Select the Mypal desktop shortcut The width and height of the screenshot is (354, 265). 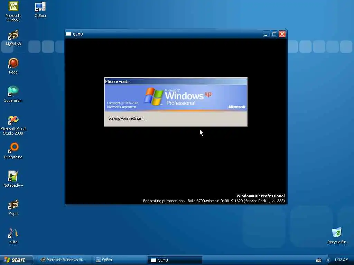pos(13,207)
